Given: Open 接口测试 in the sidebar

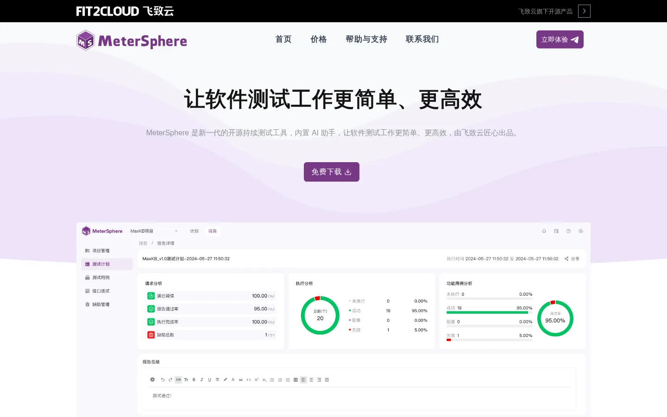Looking at the screenshot, I should (97, 291).
